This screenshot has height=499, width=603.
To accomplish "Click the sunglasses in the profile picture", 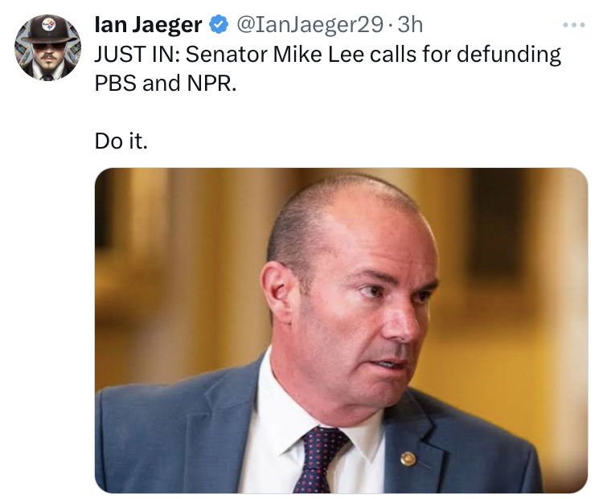I will click(49, 46).
